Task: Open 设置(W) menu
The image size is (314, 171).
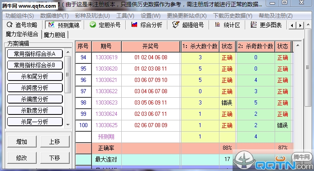Action: (x=150, y=16)
